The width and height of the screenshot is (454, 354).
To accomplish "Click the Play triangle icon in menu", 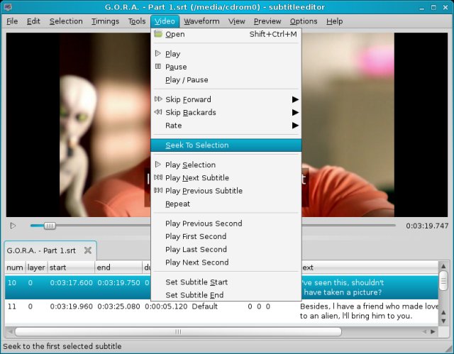I will [158, 54].
